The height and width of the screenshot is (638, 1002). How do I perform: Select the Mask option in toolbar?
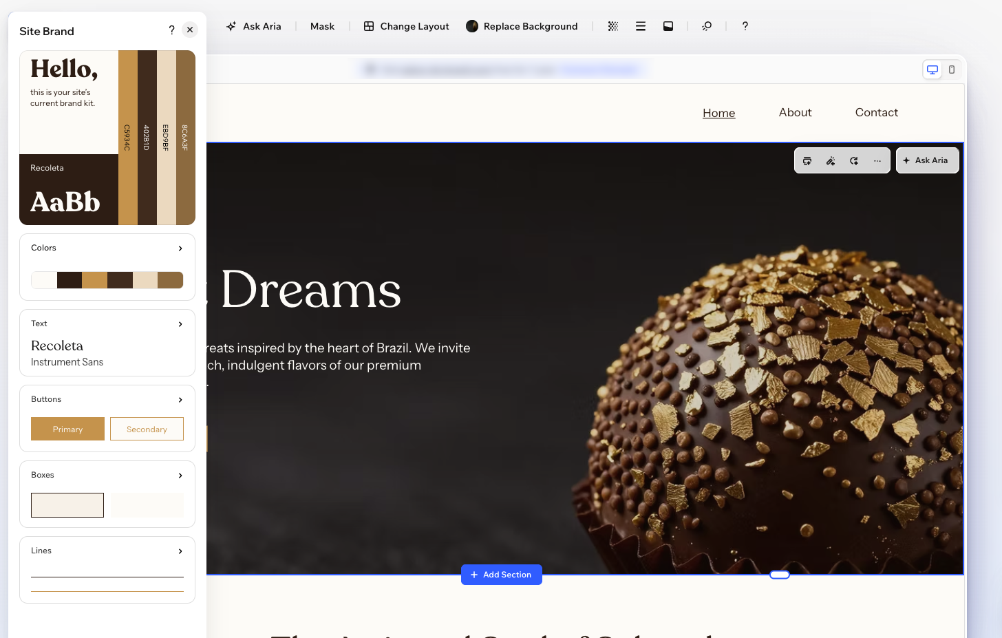click(x=322, y=26)
